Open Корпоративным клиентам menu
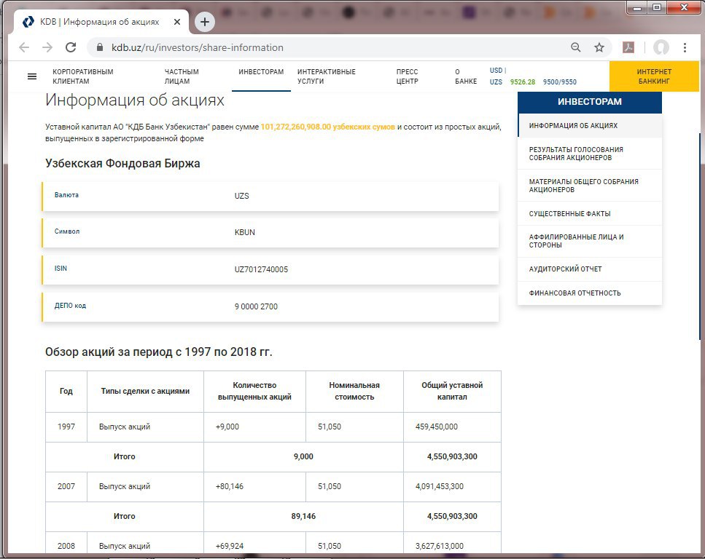The height and width of the screenshot is (559, 705). point(82,76)
